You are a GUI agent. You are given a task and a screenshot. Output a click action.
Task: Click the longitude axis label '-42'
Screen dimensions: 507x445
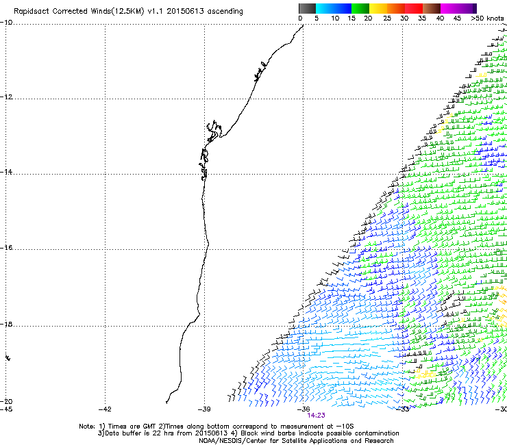point(105,409)
